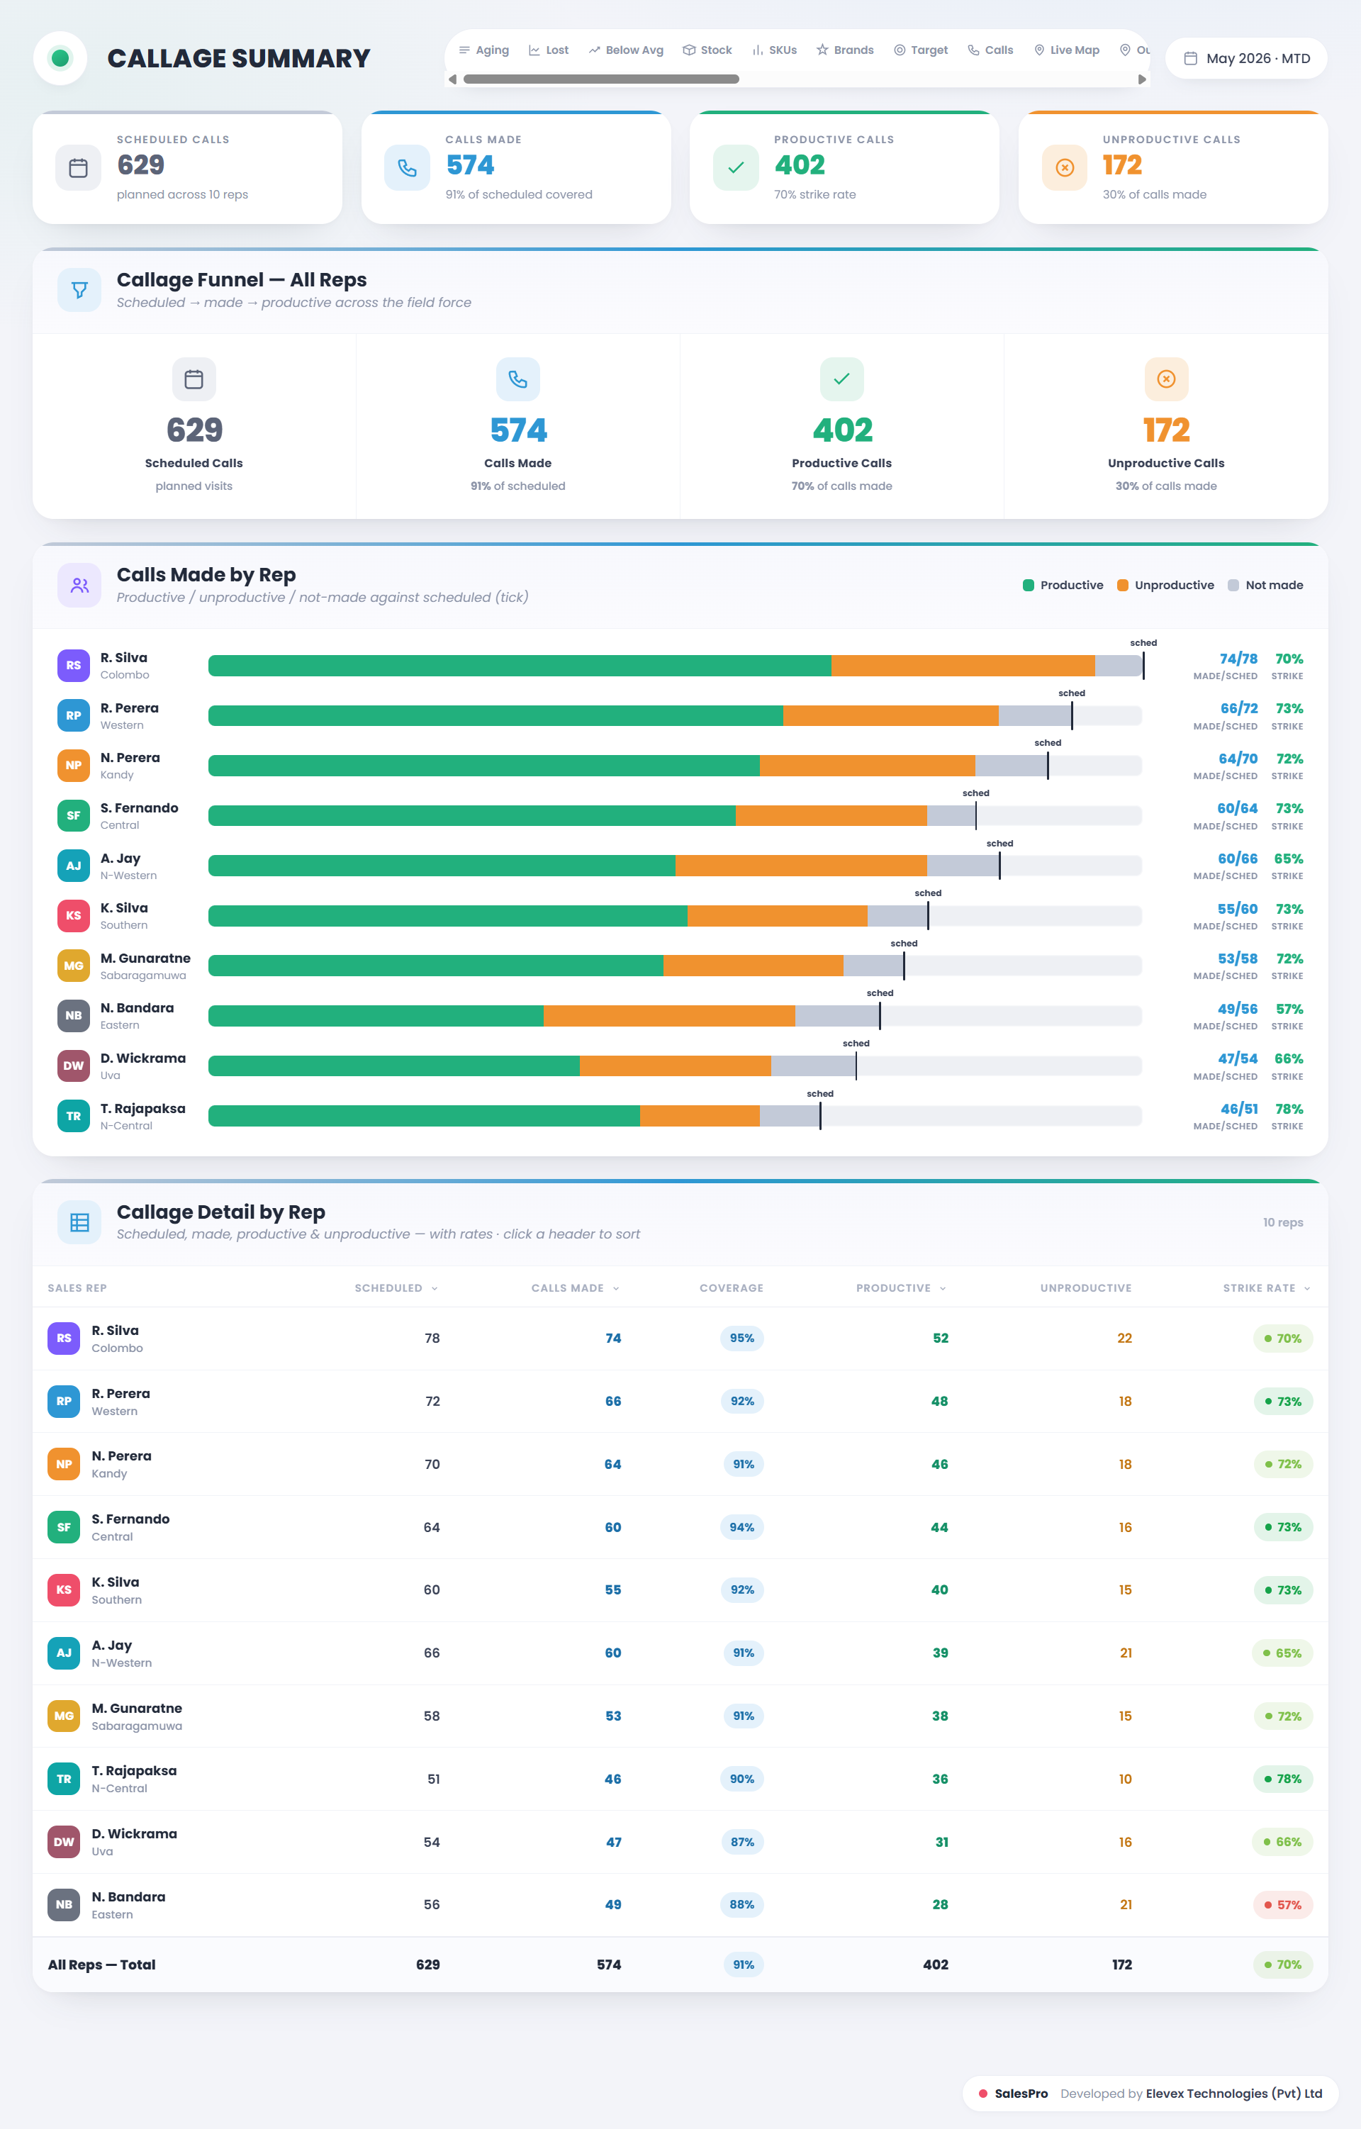Sort table by Sales Rep header
1361x2129 pixels.
[x=77, y=1288]
